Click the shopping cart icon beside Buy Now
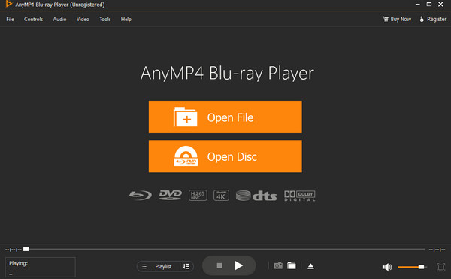The image size is (451, 279). coord(385,19)
